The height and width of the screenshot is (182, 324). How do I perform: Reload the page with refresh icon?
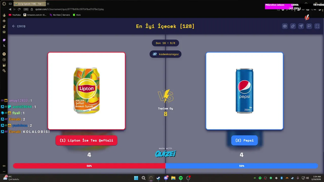point(19,9)
